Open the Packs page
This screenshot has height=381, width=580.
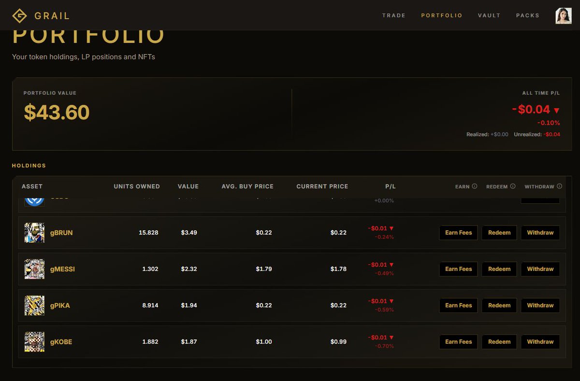(x=528, y=15)
